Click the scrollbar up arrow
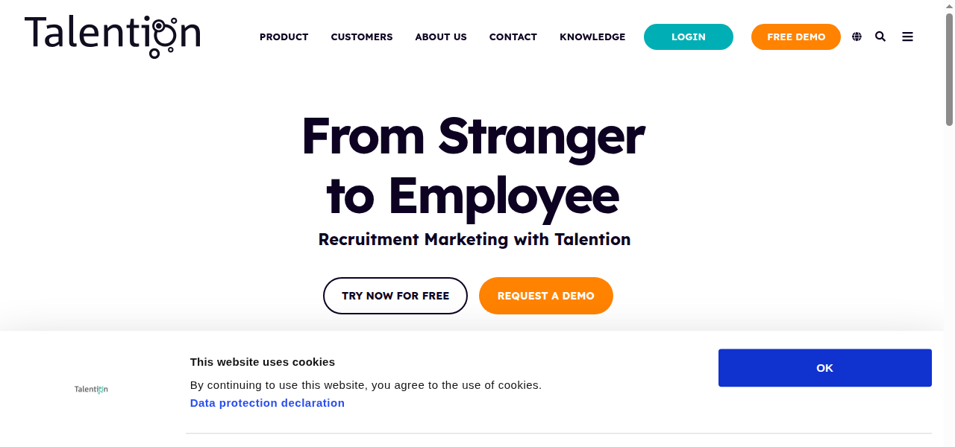Screen dimensions: 955x447 tap(949, 5)
